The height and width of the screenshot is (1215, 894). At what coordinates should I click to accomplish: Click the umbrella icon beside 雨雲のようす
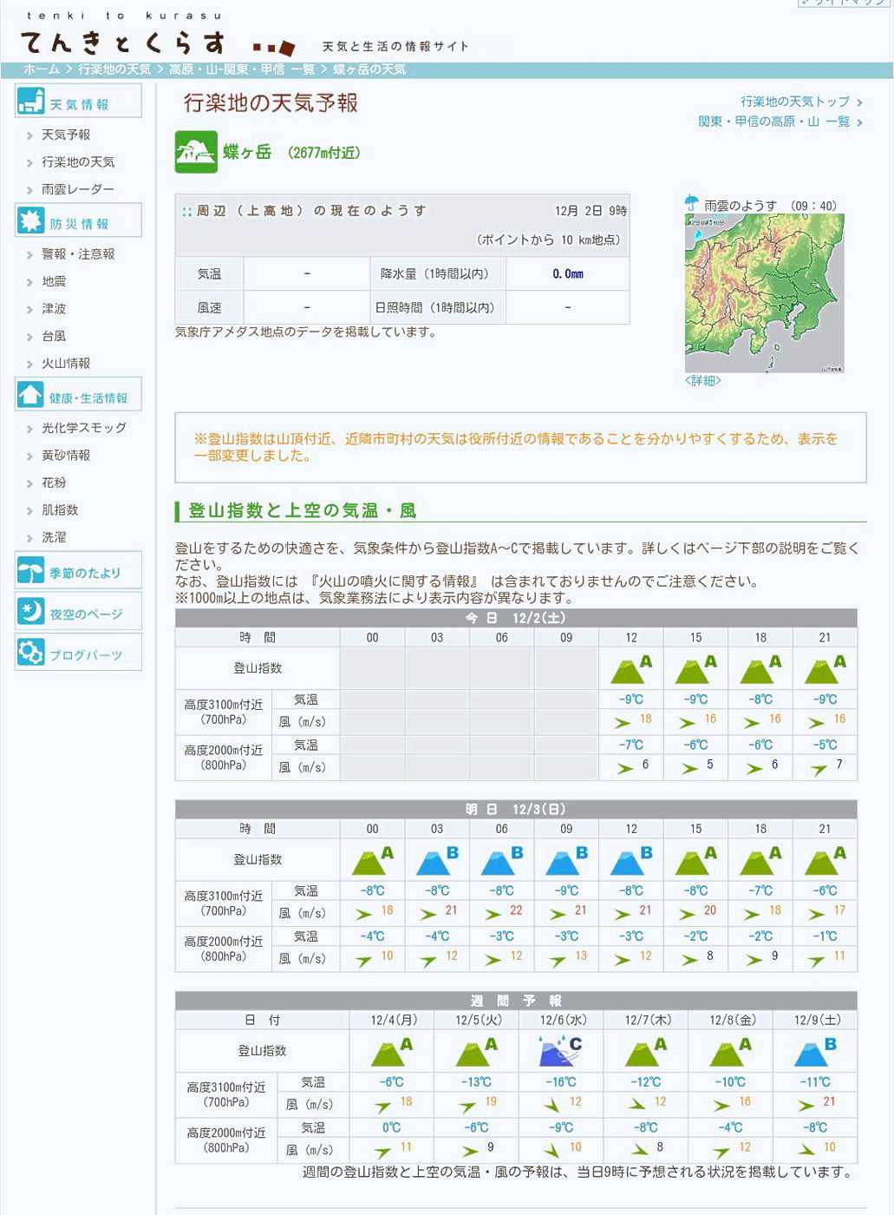click(691, 204)
